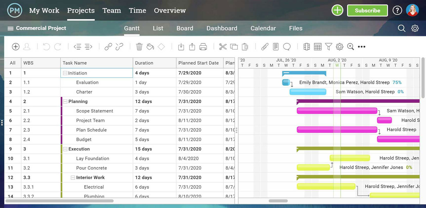Open the Commercial Project hamburger menu
The image size is (426, 208).
(10, 28)
